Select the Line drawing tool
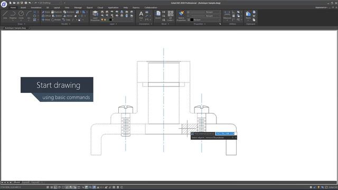Viewport: 338px width, 190px height. tap(5, 15)
